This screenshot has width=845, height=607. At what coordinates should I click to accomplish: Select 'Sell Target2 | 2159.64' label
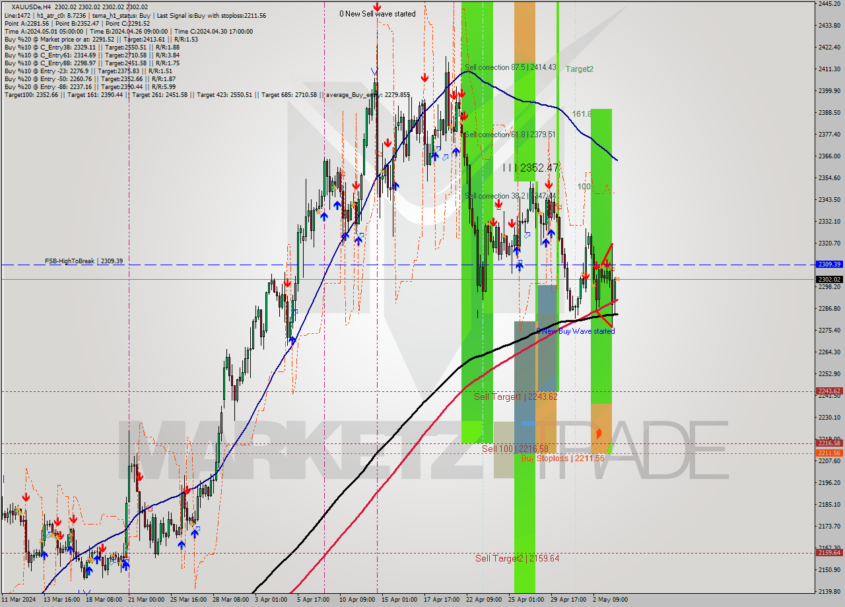coord(517,558)
